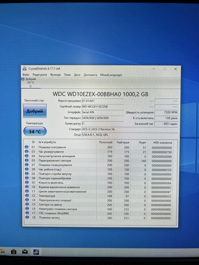The height and width of the screenshot is (265, 199).
Task: Open the Mail app from the taskbar
Action: [25, 252]
